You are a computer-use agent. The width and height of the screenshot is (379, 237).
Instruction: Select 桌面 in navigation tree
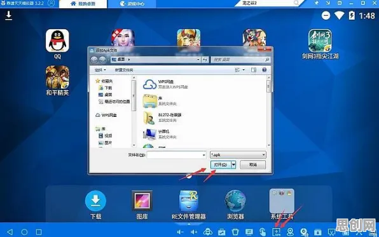pyautogui.click(x=106, y=95)
